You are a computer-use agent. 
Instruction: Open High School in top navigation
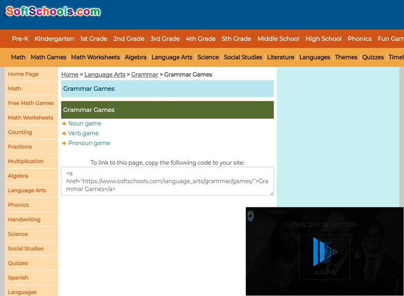pos(324,39)
